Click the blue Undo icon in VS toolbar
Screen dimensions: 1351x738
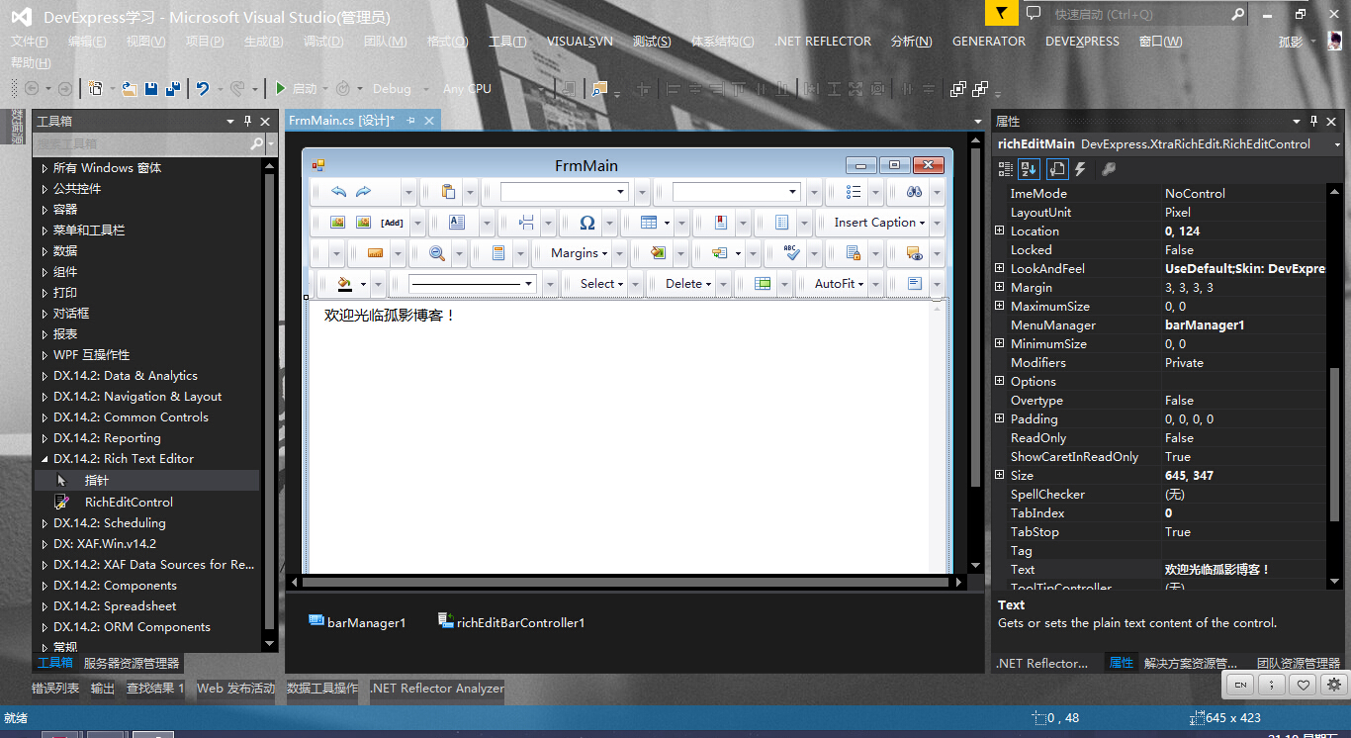click(202, 88)
